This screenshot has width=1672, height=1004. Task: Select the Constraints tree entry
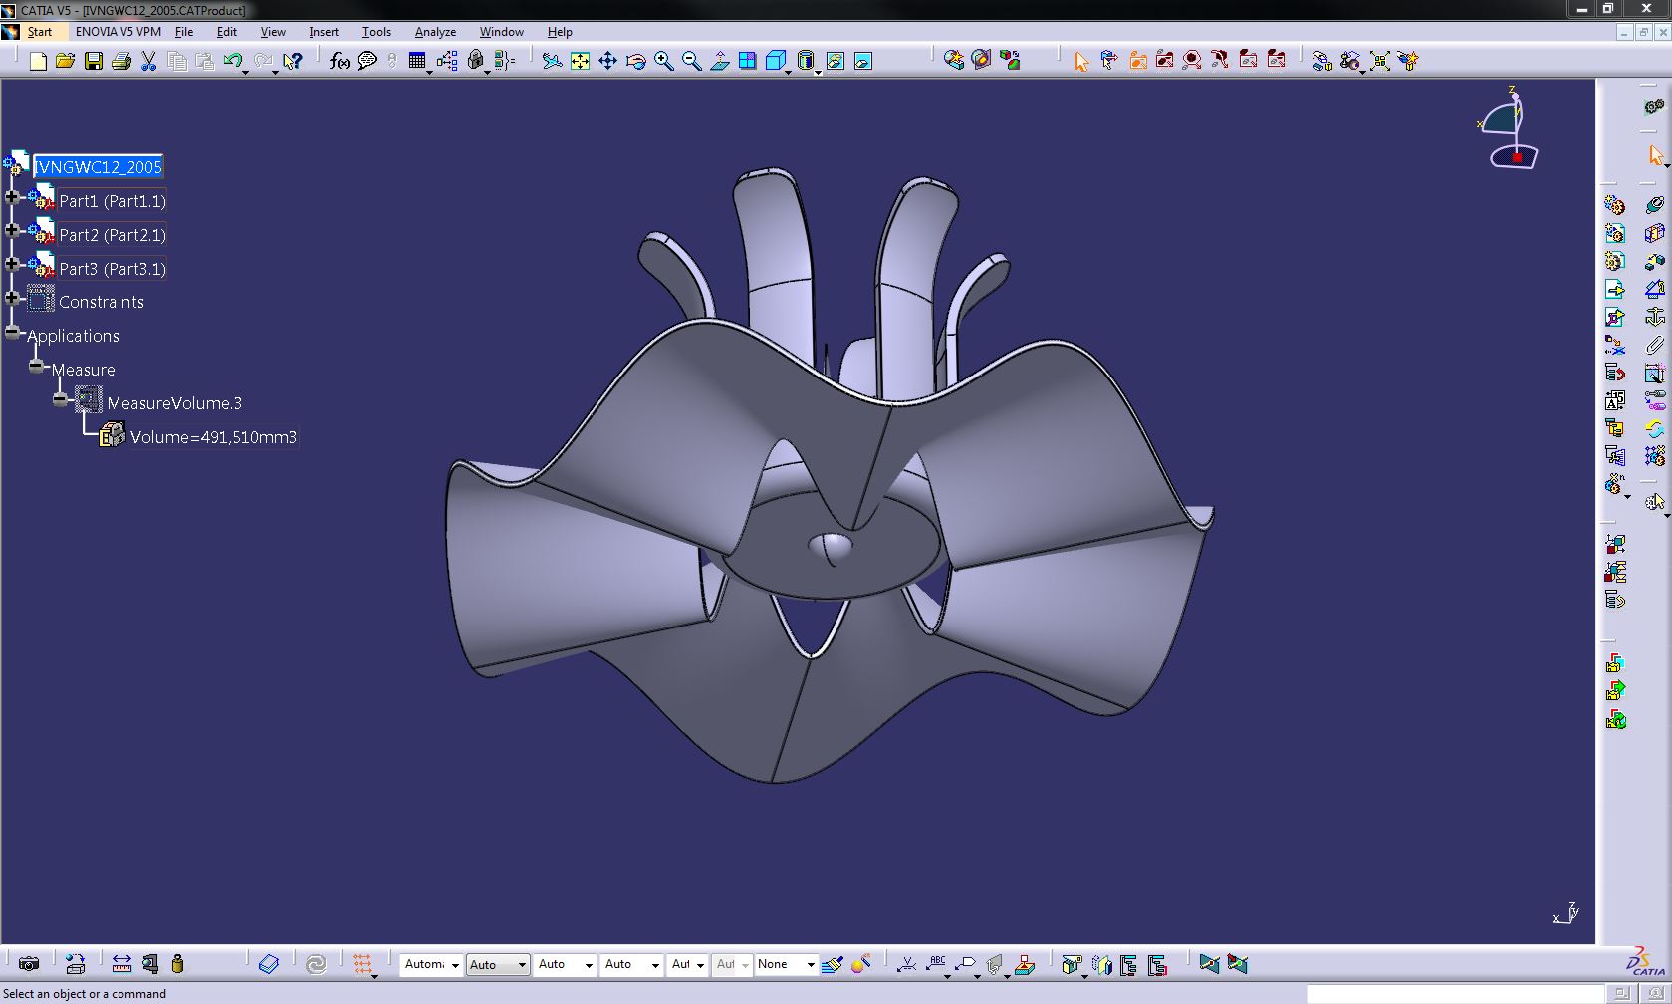(x=102, y=302)
